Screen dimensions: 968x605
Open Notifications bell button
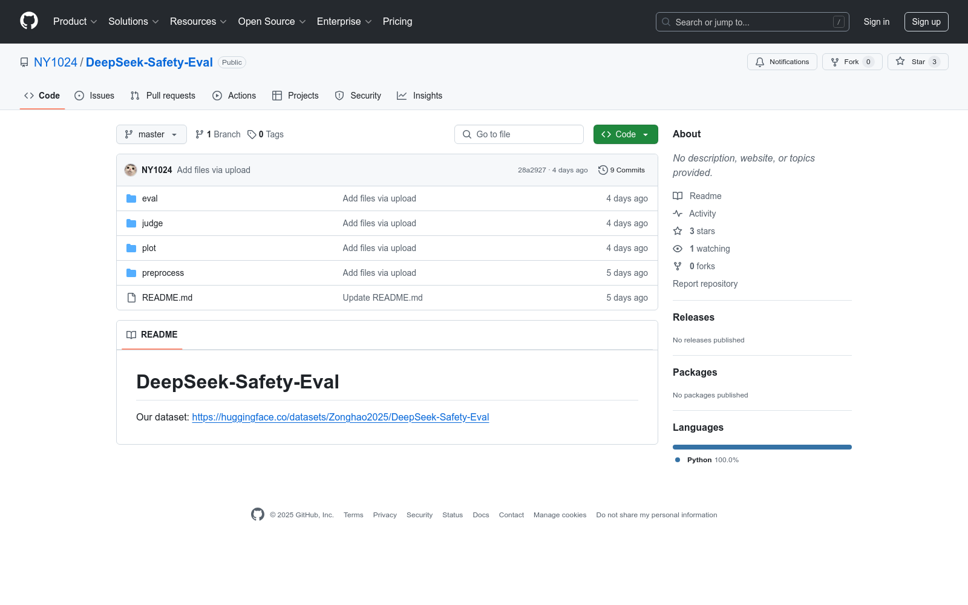[x=782, y=62]
